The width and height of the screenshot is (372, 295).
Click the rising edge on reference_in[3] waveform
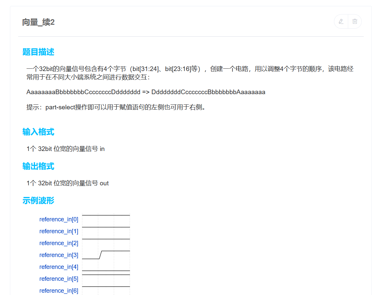pyautogui.click(x=101, y=255)
